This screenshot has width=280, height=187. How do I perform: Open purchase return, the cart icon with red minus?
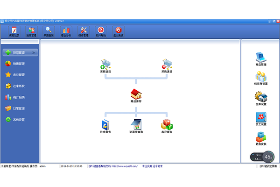coord(167,66)
